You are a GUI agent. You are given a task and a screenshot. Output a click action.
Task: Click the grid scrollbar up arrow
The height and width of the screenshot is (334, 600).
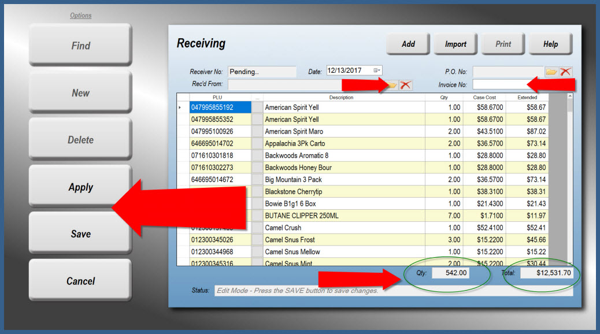[570, 97]
